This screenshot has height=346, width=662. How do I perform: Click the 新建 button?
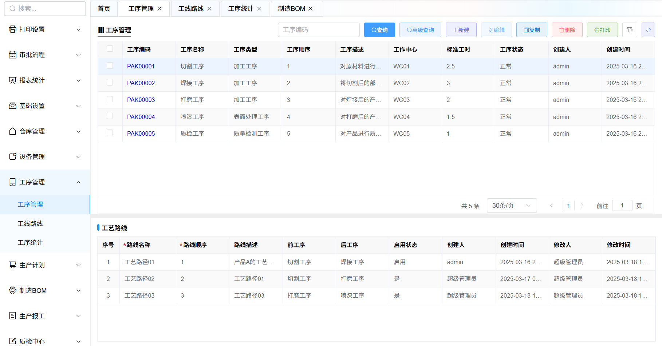click(x=461, y=30)
